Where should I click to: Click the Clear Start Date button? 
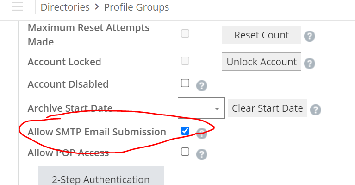tap(268, 108)
